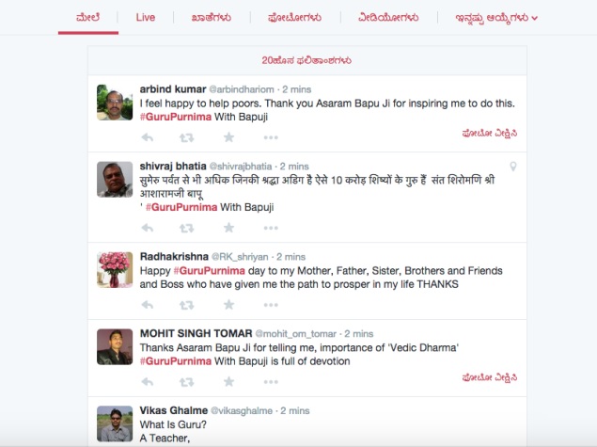Favorite Radhakrishna's tweet with star icon
The image size is (597, 447).
(228, 305)
